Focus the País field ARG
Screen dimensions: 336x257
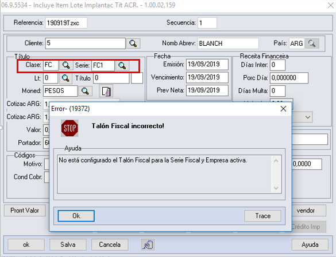coord(296,44)
